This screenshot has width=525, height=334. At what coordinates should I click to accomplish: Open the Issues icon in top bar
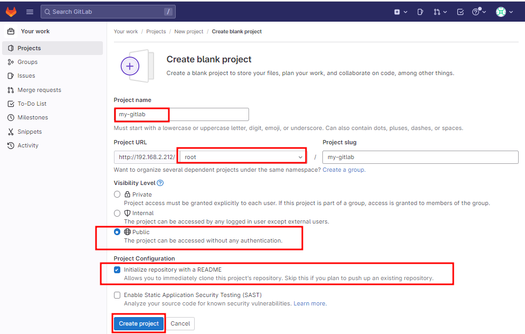click(x=420, y=12)
